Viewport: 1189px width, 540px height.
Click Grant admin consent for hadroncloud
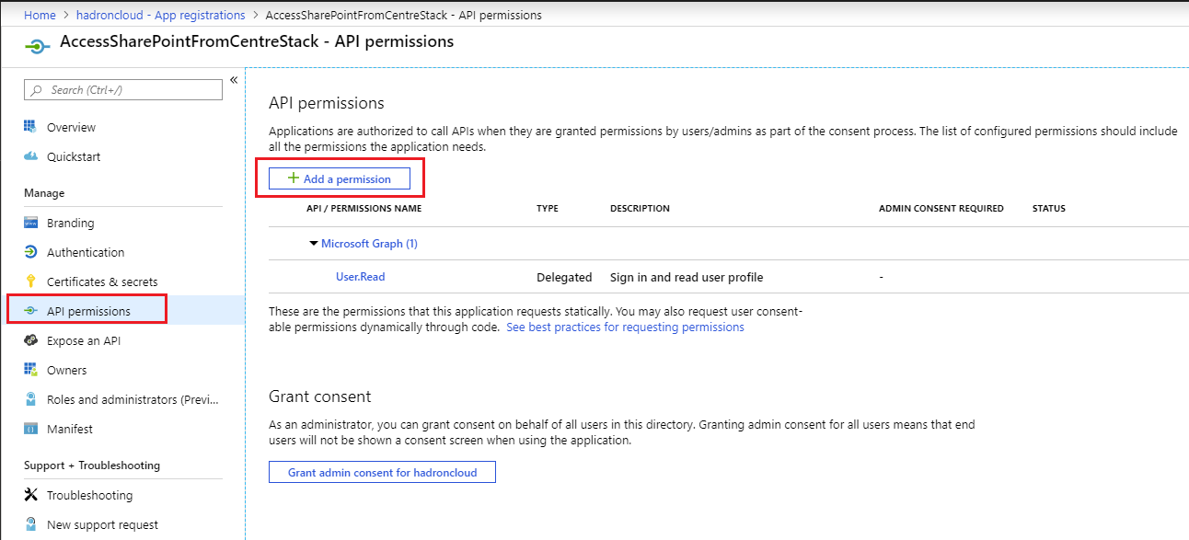point(382,472)
